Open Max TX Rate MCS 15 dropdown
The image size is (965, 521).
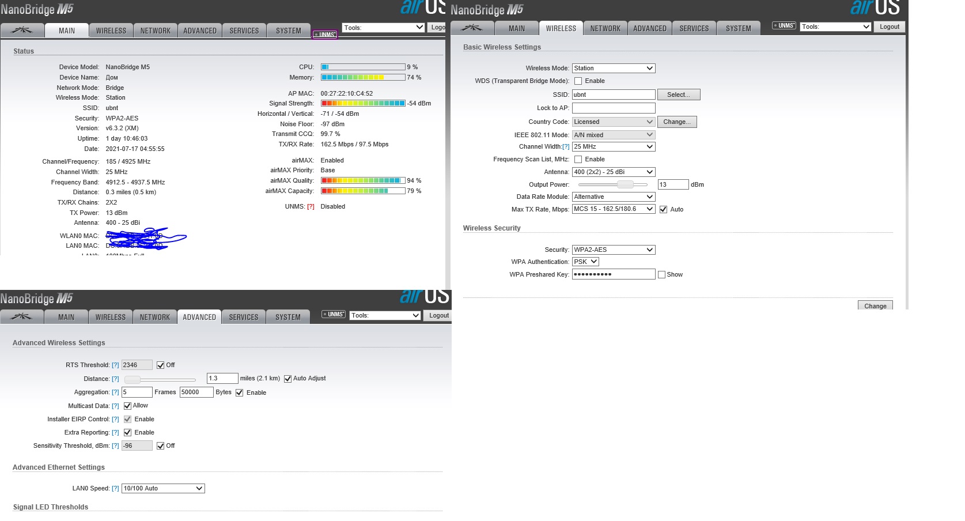614,209
